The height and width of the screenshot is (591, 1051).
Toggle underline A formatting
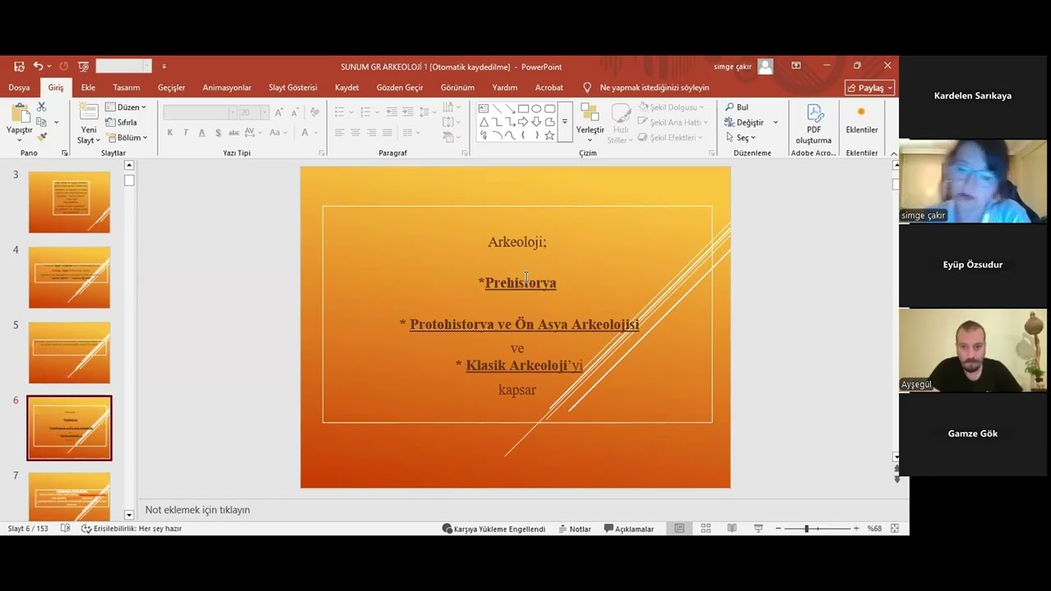[x=201, y=133]
